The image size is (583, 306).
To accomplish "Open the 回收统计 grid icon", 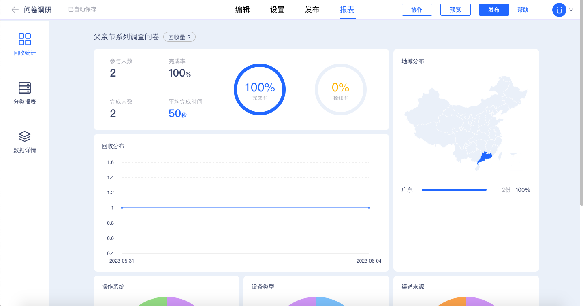I will 25,39.
